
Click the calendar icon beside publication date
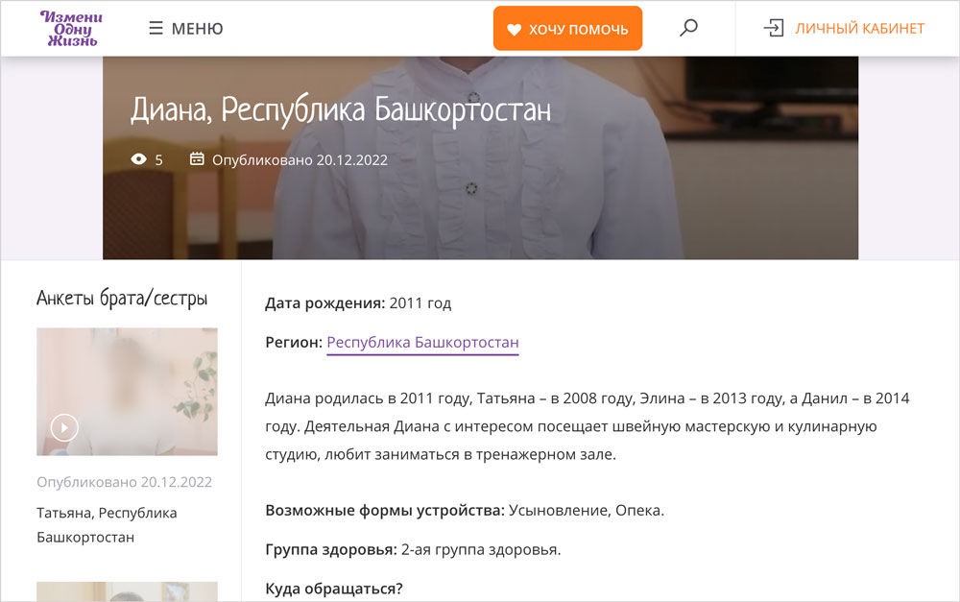tap(197, 159)
